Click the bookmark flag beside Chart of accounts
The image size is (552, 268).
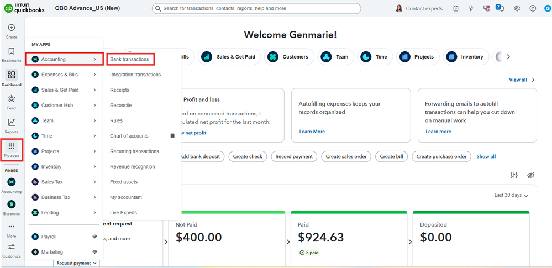(x=172, y=136)
